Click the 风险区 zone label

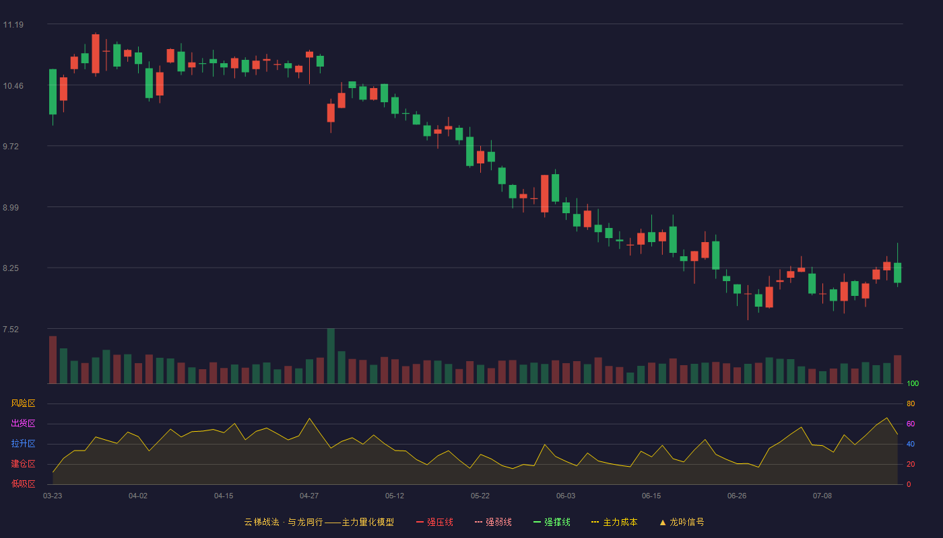pos(23,403)
